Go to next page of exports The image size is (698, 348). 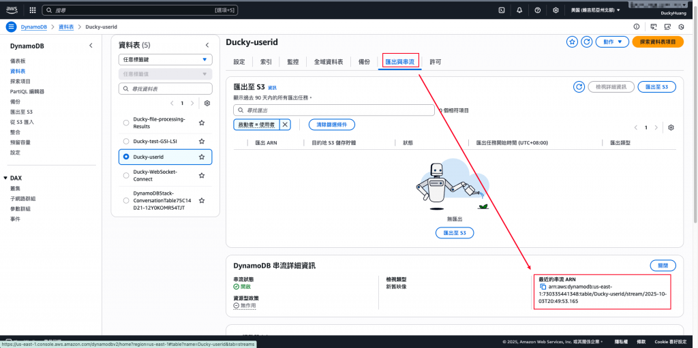coord(656,128)
